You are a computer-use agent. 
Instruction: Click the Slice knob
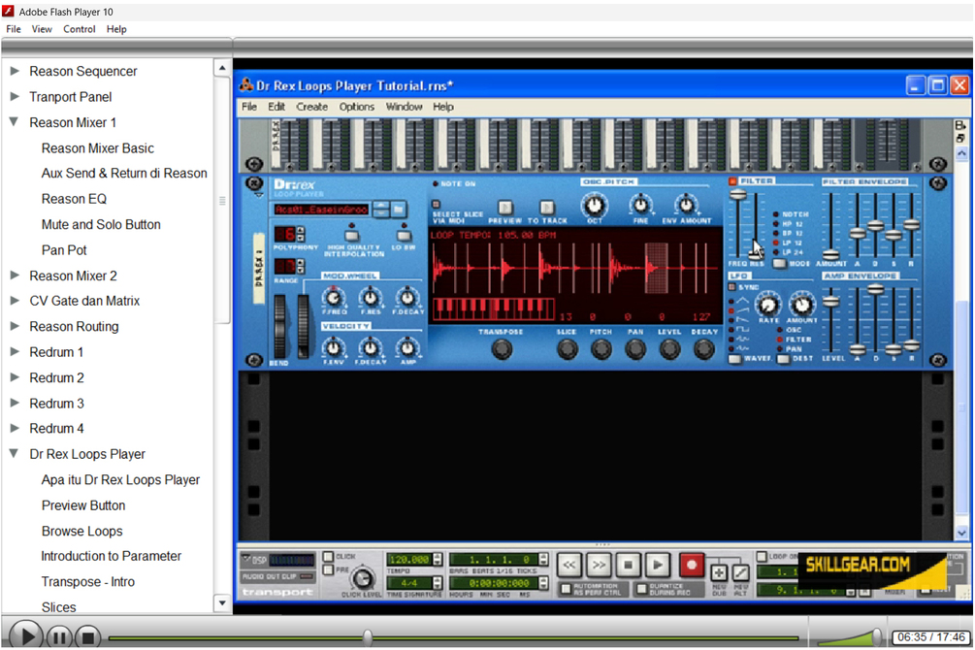(x=567, y=349)
